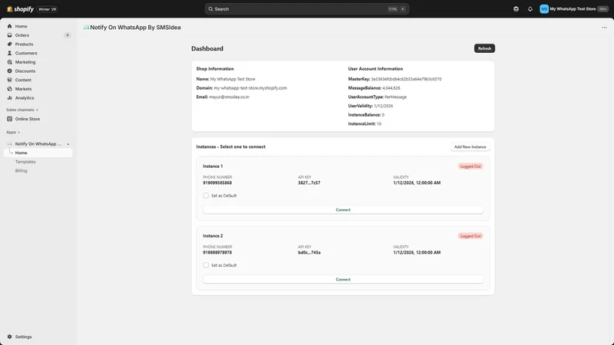Click the Instance 1 title

point(213,166)
